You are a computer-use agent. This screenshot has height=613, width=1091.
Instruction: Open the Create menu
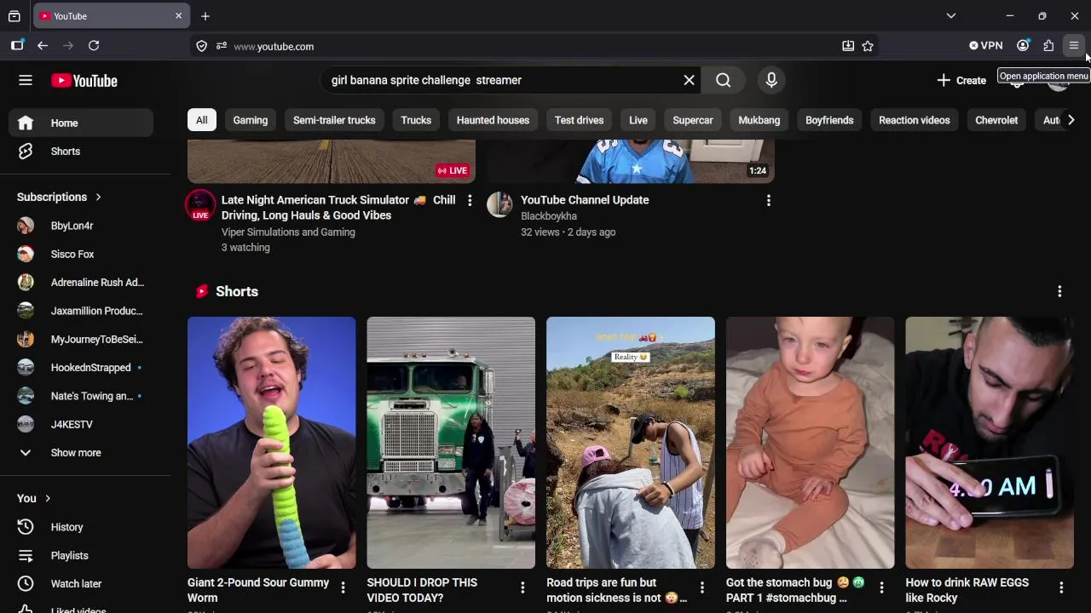click(x=961, y=80)
